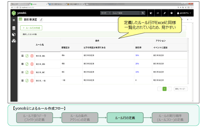Edit rule row 割引率_一般 with green pencil

(27, 81)
